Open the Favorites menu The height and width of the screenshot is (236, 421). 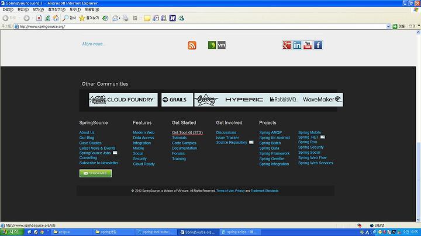coord(57,9)
